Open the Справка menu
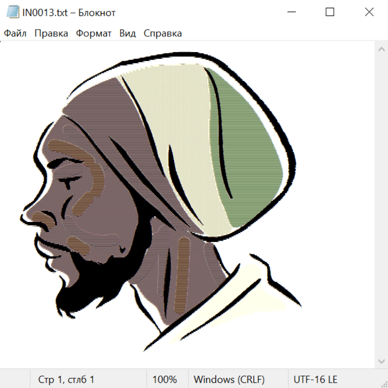The image size is (388, 388). point(163,34)
